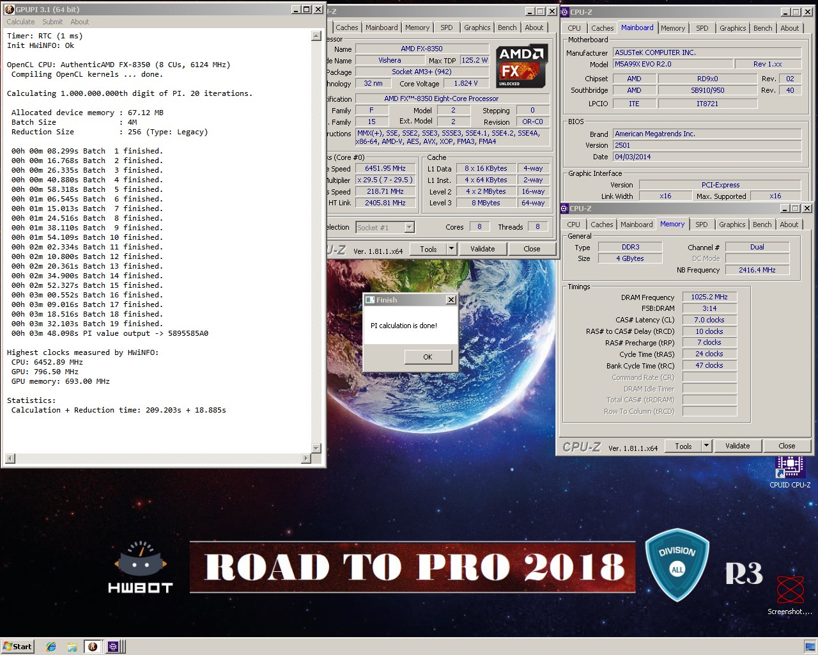Go to CPU tab in the Memory CPU-Z window
The width and height of the screenshot is (818, 655).
click(x=574, y=225)
